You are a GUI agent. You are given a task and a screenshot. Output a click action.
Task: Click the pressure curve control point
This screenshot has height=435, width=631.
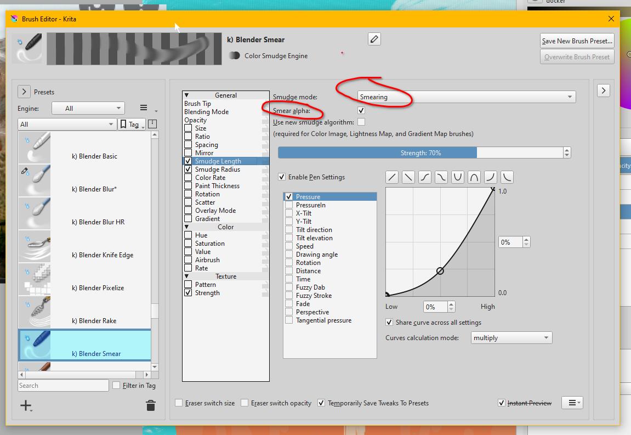[x=440, y=271]
